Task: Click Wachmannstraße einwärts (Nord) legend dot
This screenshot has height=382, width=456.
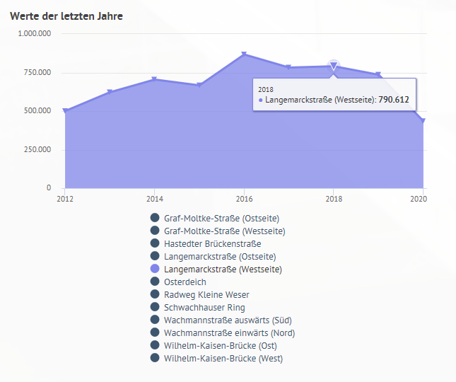Action: pos(155,333)
